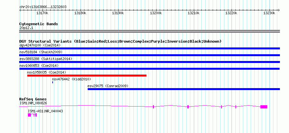Click the tiny nsv476442 (Kidd2010) marker
Screen dimensions: 289x133
pos(53,82)
